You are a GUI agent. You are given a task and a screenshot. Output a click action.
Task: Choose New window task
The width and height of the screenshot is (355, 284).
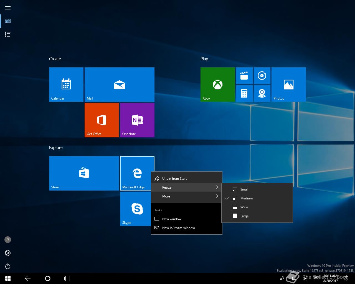[x=187, y=219]
